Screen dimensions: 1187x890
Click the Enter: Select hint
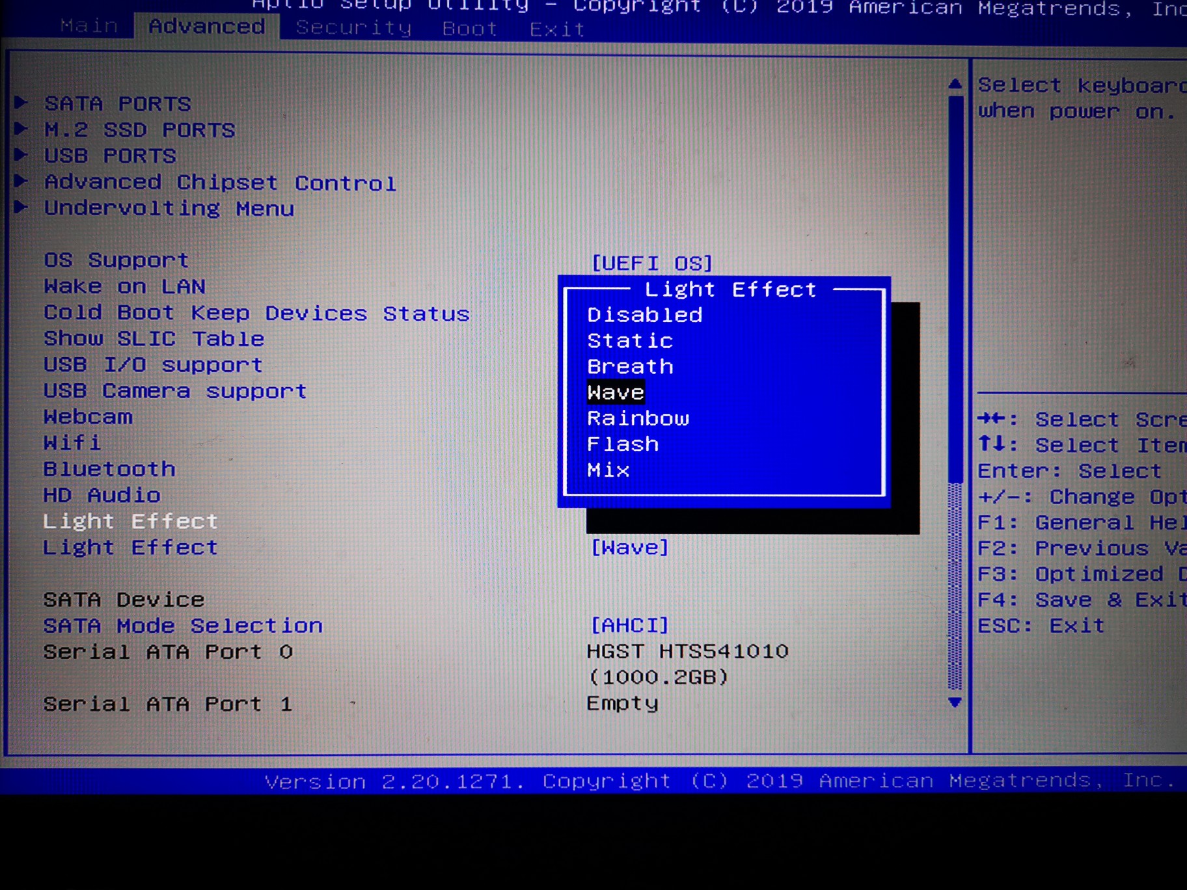tap(1070, 471)
